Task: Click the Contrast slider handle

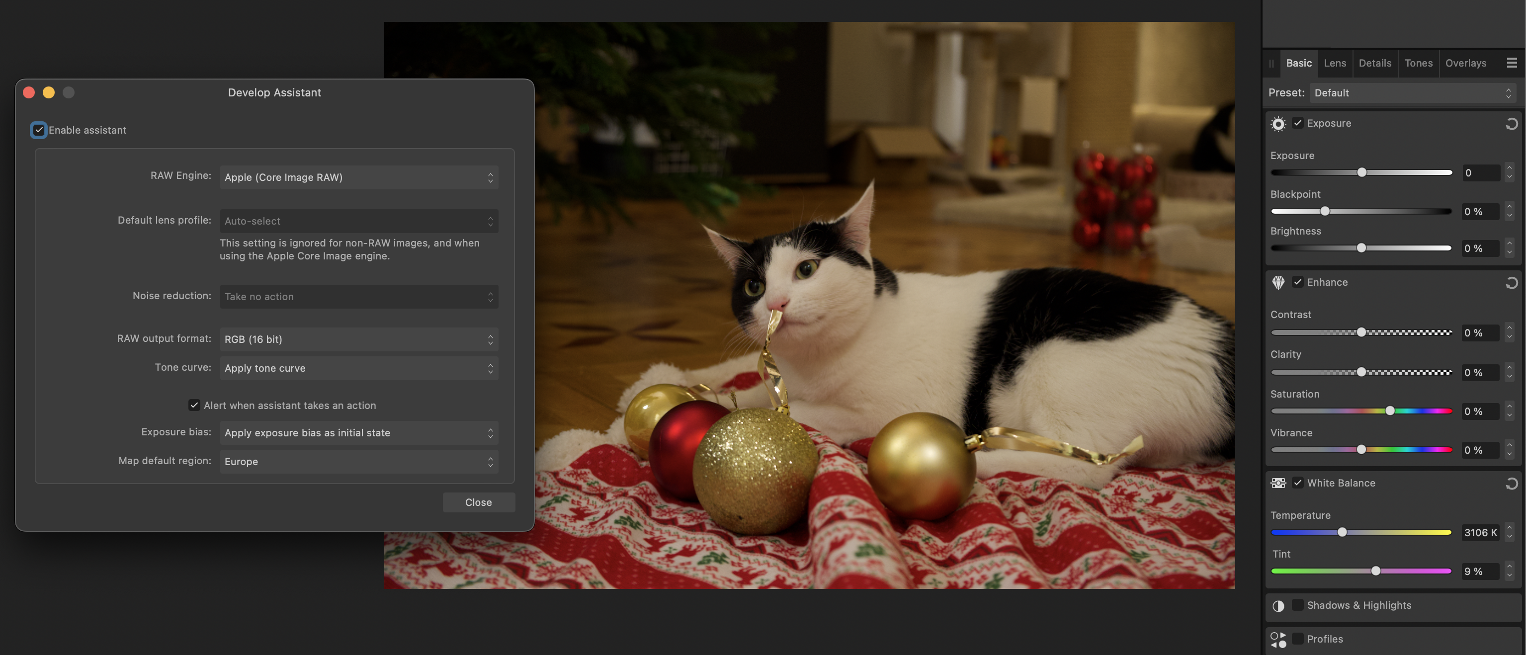Action: (x=1361, y=332)
